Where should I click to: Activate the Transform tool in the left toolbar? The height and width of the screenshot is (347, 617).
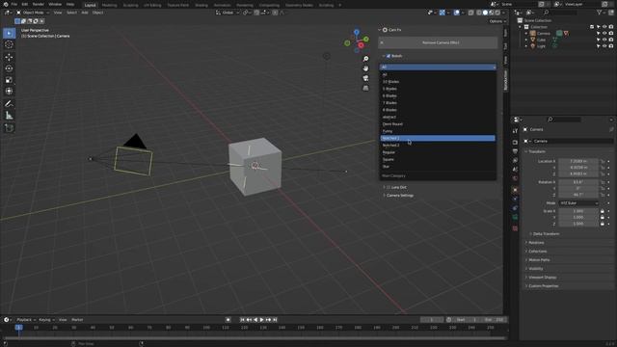click(x=9, y=92)
